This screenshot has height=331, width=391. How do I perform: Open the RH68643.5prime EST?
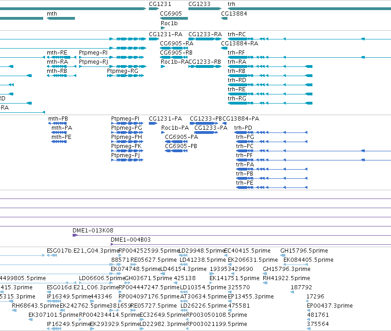click(x=35, y=306)
